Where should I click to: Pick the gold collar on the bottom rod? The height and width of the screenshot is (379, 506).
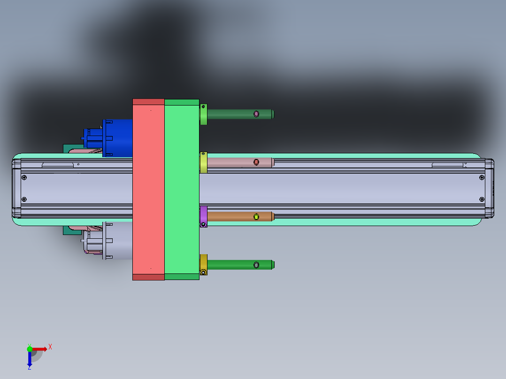203,265
